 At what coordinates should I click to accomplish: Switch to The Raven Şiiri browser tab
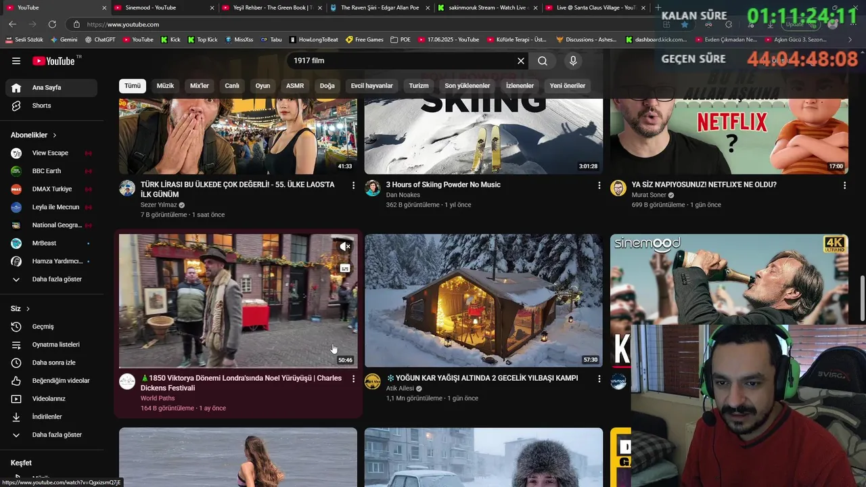(x=380, y=7)
